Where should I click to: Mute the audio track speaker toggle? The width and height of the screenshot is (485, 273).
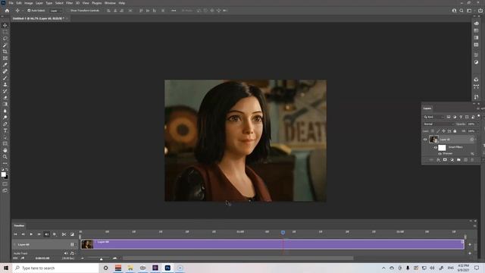(66, 253)
